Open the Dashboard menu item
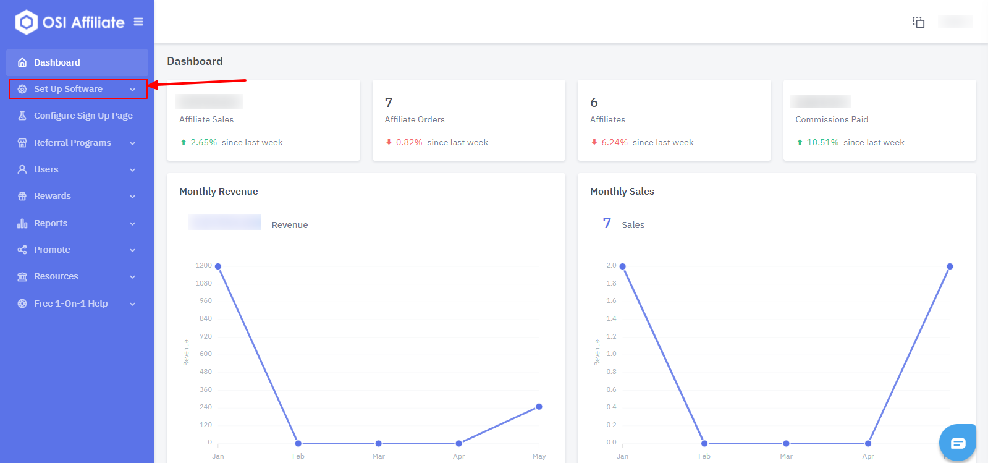This screenshot has width=988, height=463. pyautogui.click(x=77, y=62)
